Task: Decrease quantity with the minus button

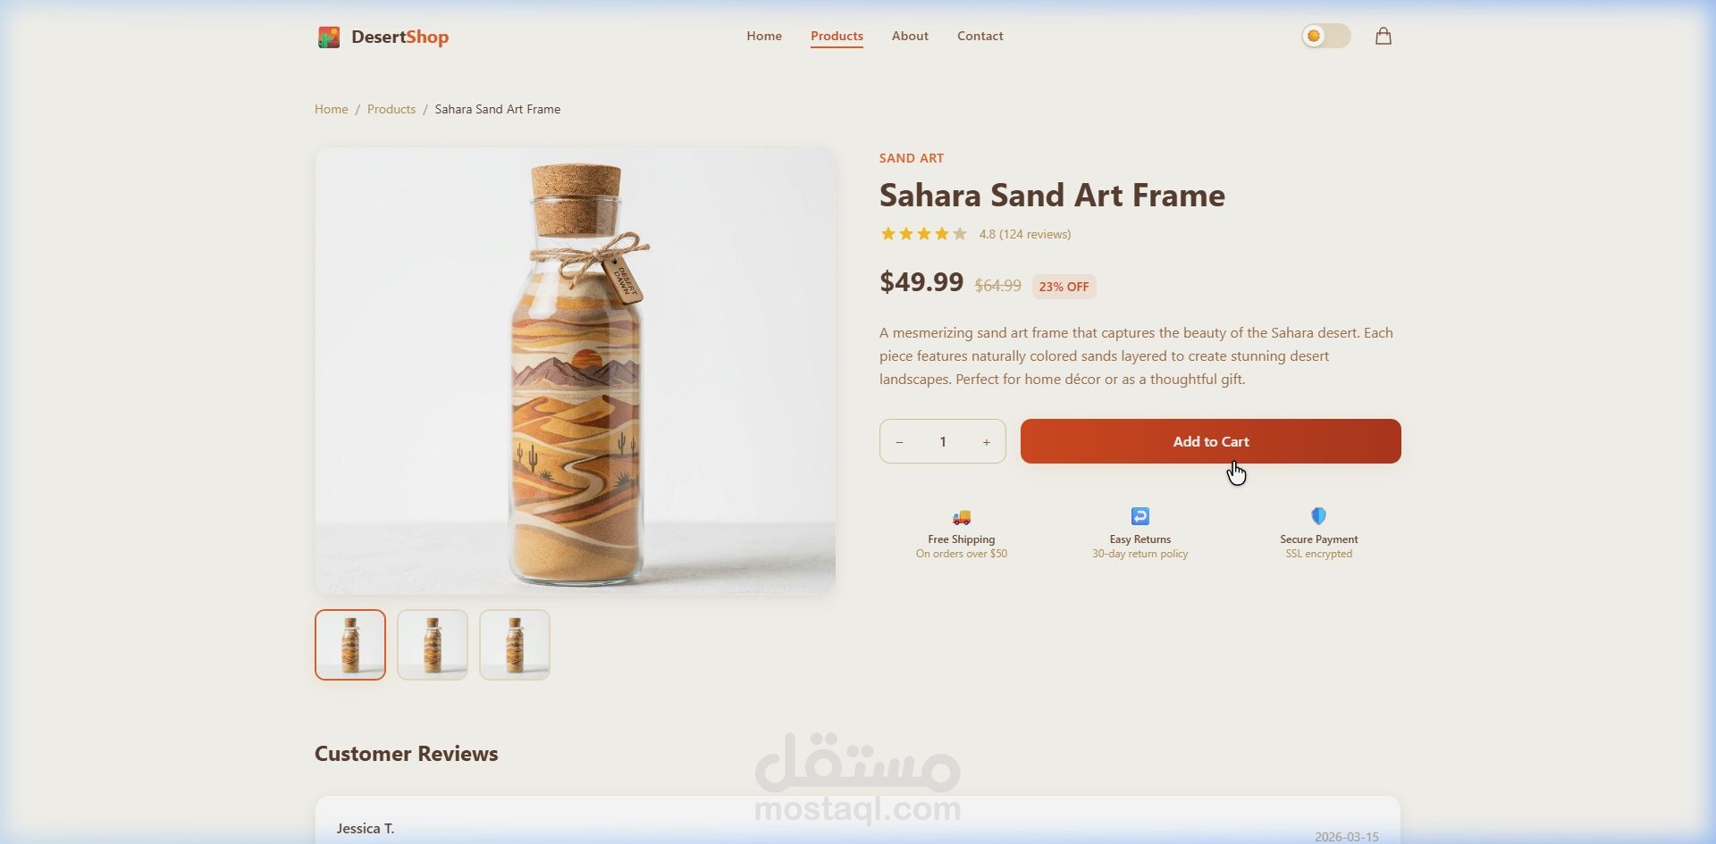Action: pos(899,442)
